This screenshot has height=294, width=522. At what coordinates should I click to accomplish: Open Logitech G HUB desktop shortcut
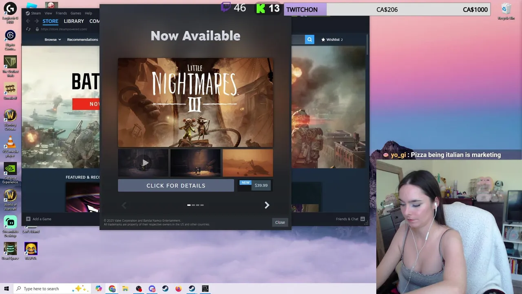pos(10,12)
